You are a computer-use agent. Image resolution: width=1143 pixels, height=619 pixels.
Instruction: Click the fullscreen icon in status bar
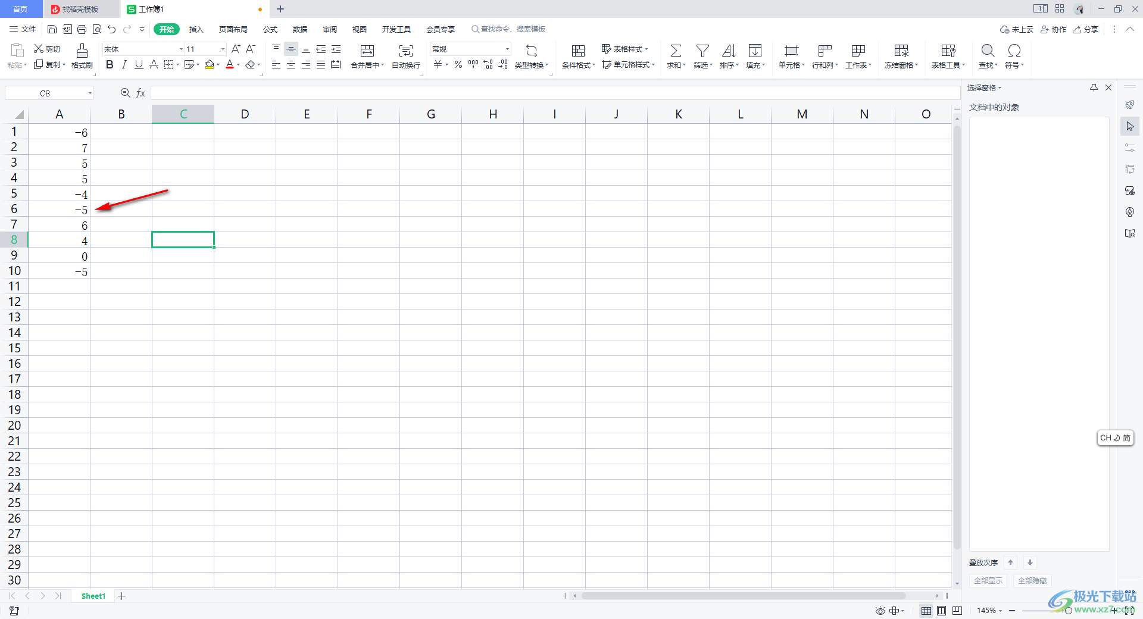(1129, 611)
